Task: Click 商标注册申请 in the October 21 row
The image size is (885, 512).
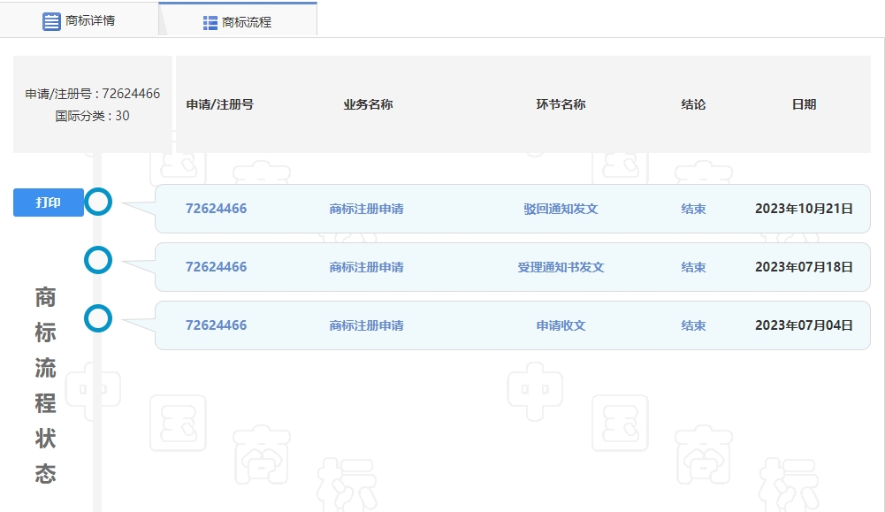Action: point(366,209)
